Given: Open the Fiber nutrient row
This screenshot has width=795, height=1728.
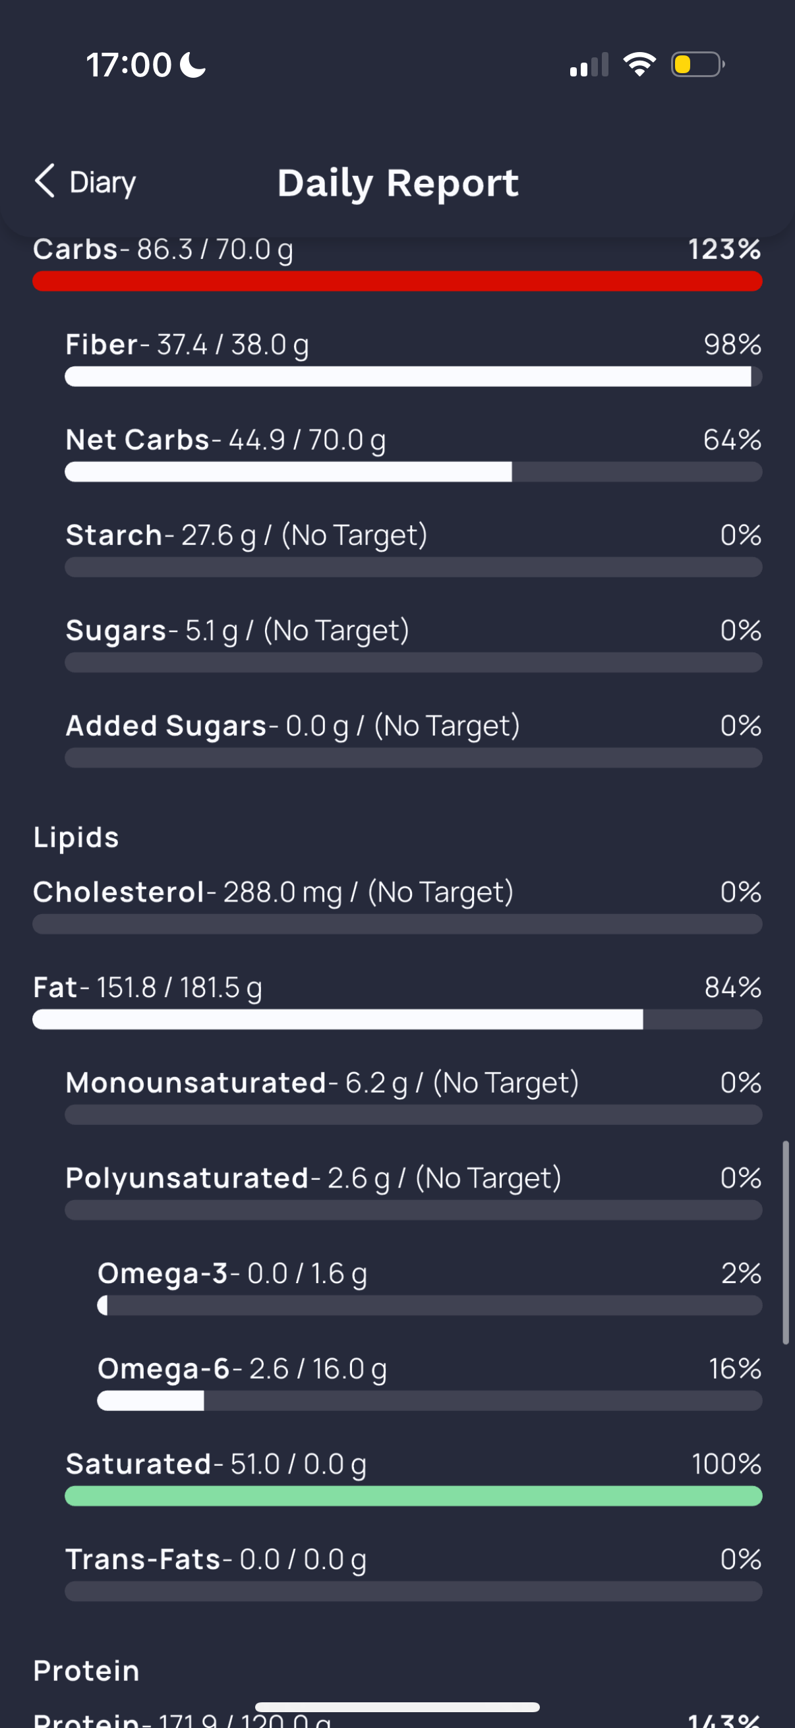Looking at the screenshot, I should pyautogui.click(x=413, y=359).
